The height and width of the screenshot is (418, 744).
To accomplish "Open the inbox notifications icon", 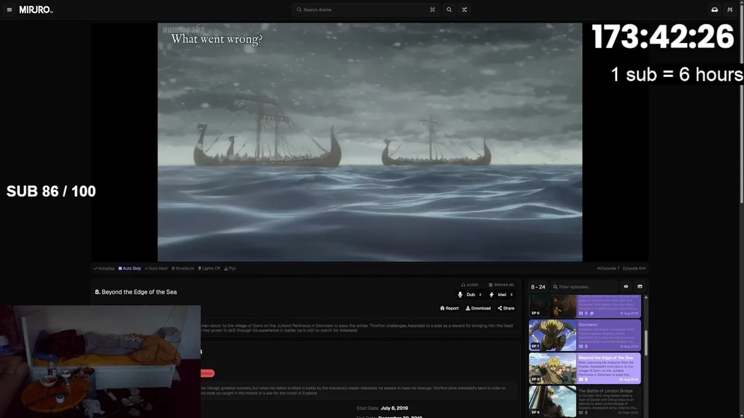I will click(714, 10).
